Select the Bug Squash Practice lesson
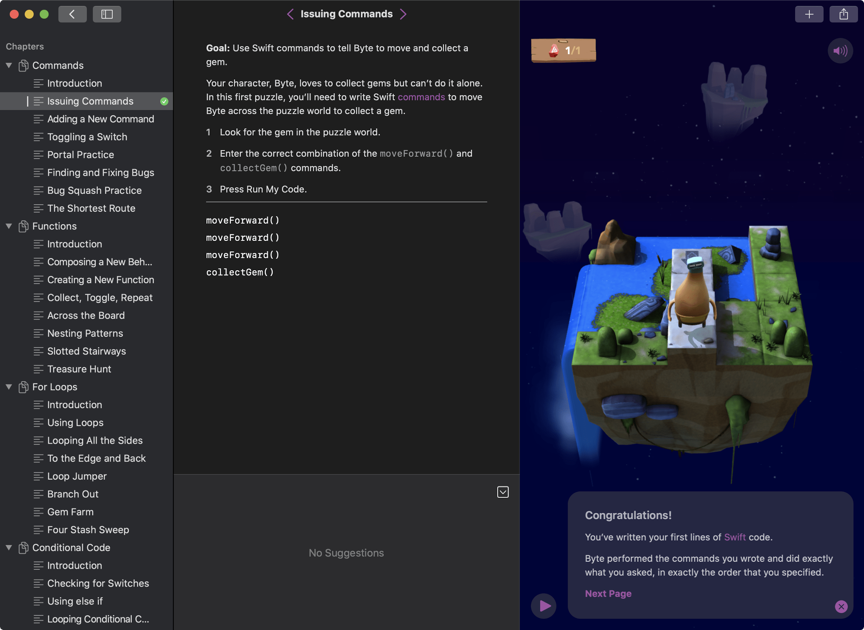864x630 pixels. 94,190
